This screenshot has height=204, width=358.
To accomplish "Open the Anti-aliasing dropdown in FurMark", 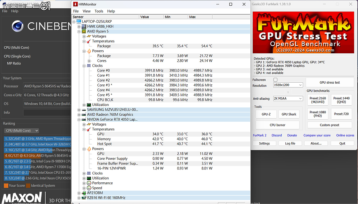I will (x=288, y=99).
